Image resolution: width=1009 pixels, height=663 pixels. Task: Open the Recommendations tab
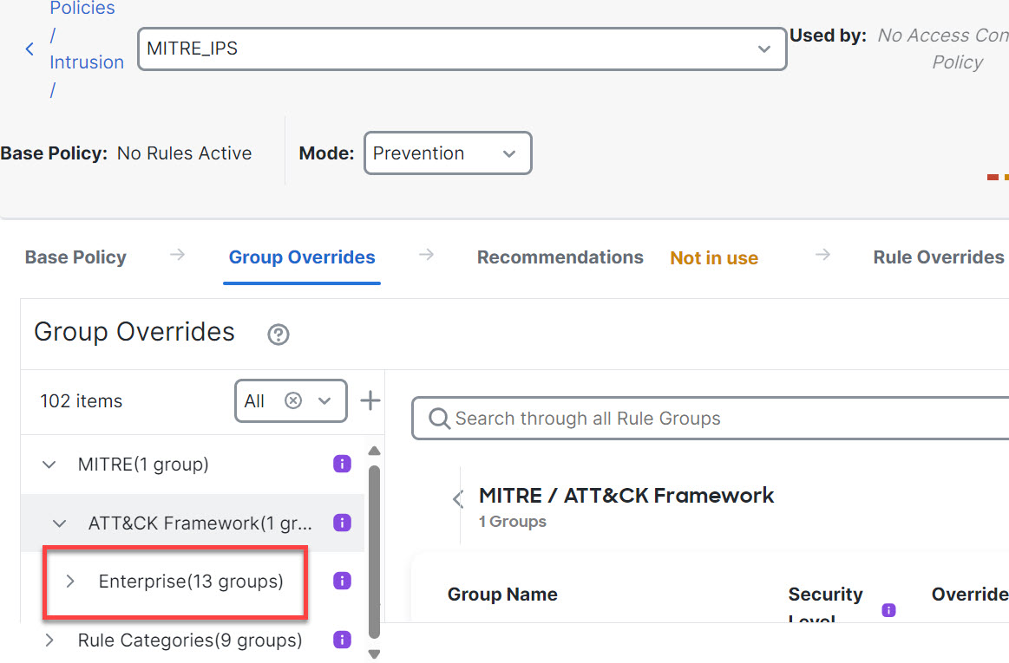(x=560, y=257)
